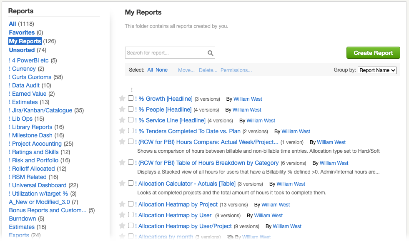Open the '! Universal Dashboard' folder
The image size is (409, 241).
pyautogui.click(x=38, y=185)
